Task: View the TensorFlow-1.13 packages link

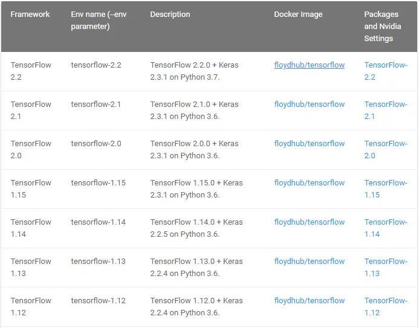Action: 385,268
